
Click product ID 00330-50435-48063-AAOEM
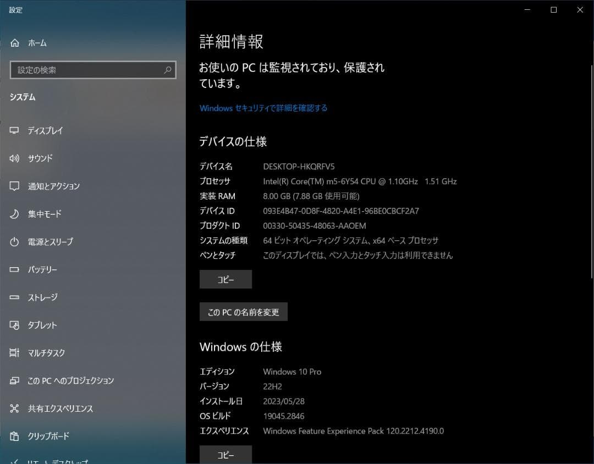pos(315,226)
